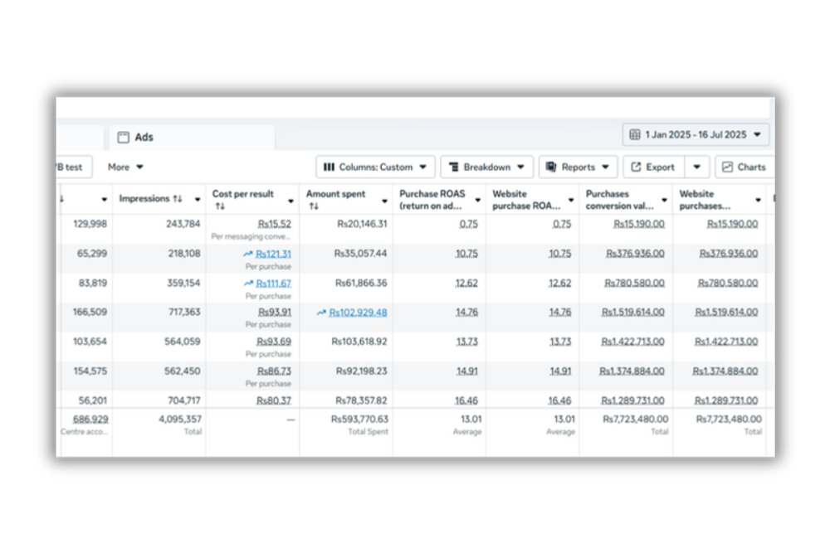
Task: Open the Export options arrow dropdown
Action: tap(696, 167)
